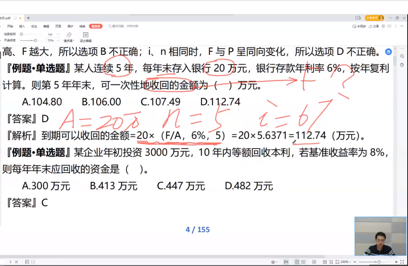
Task: Click the 退出编辑 exit-edit icon
Action: (x=86, y=35)
